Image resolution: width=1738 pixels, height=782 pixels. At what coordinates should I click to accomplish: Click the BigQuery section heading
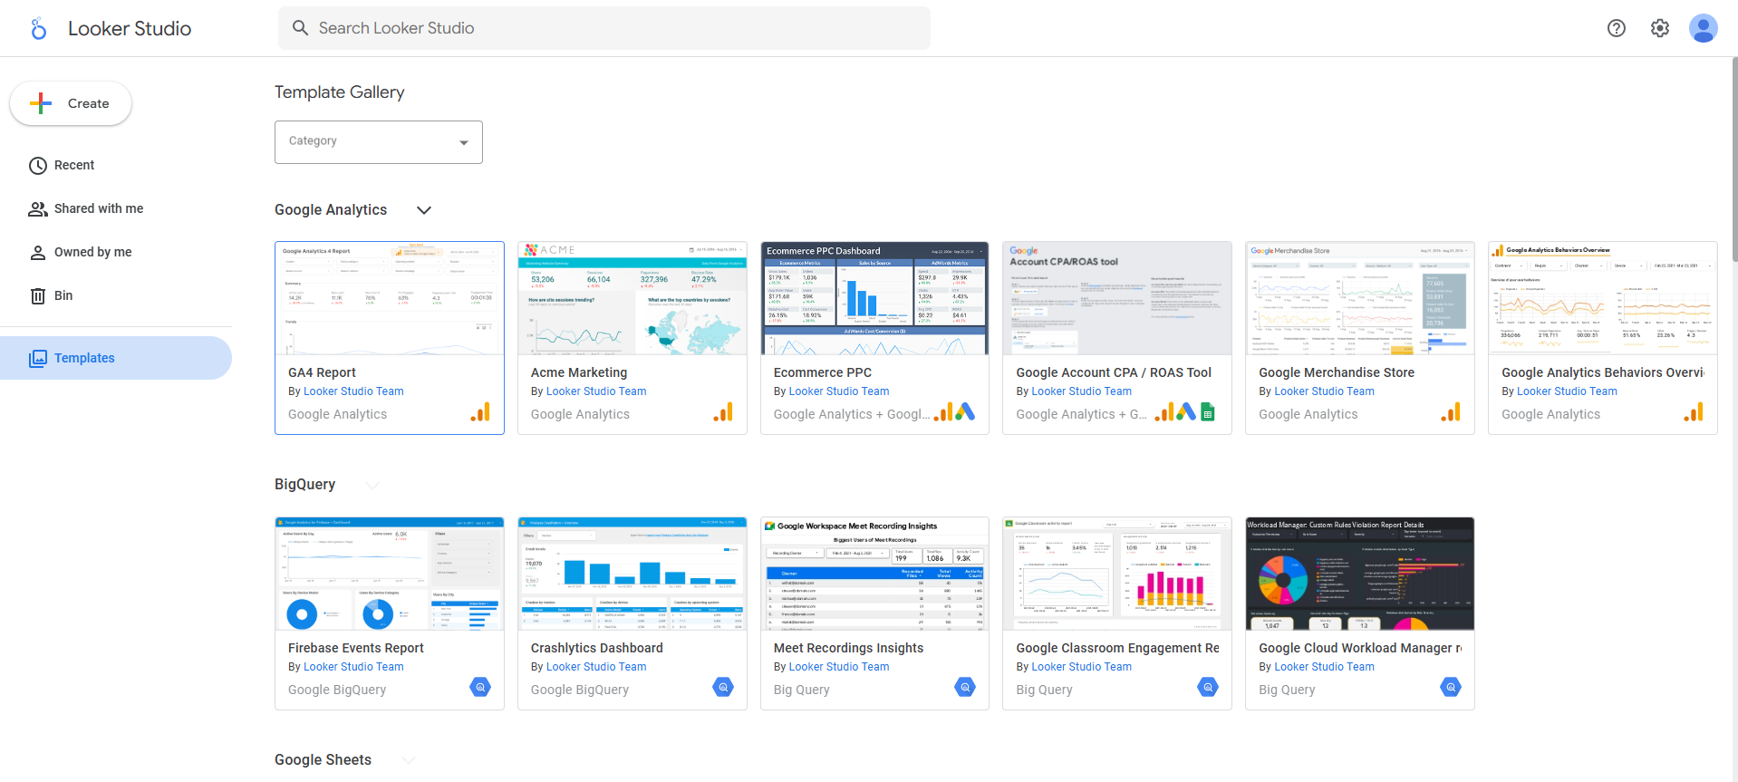click(305, 485)
